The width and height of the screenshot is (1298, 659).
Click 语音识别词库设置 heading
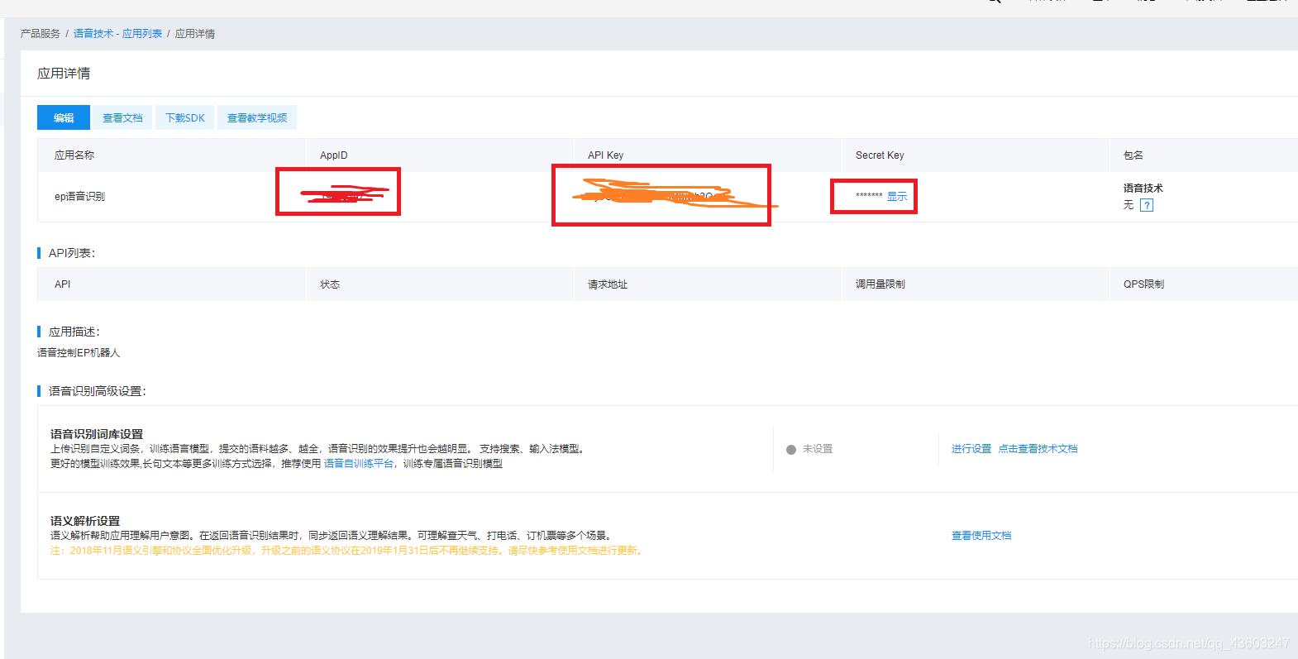coord(97,434)
